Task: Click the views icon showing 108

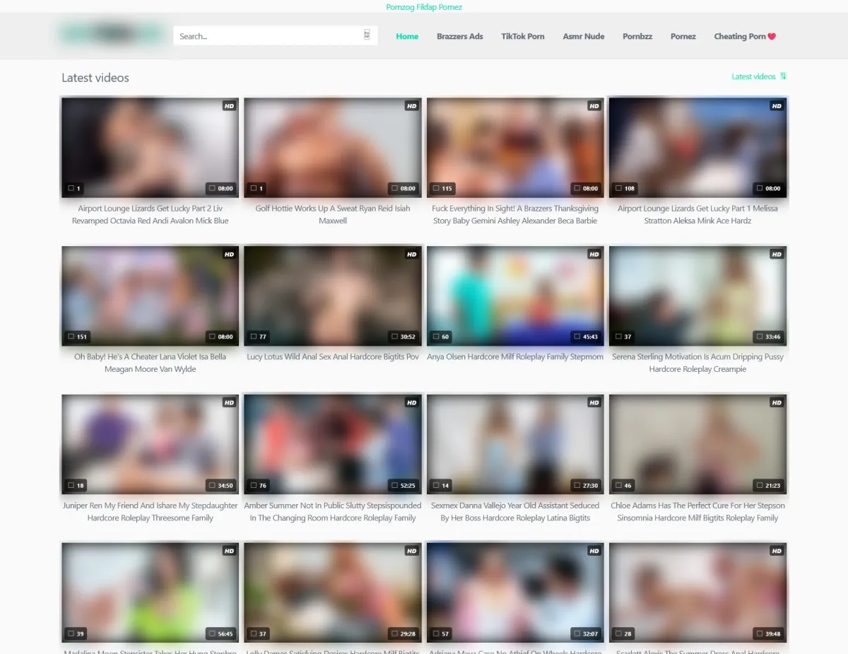Action: (619, 189)
